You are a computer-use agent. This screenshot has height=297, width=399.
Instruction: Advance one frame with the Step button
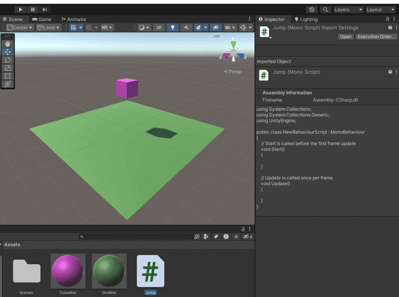tap(45, 10)
